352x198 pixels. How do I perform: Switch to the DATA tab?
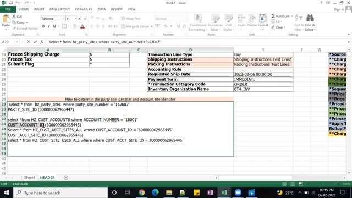click(x=101, y=9)
